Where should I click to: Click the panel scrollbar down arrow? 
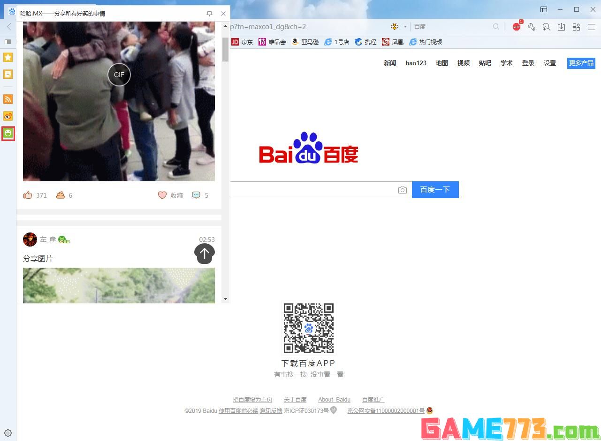[x=226, y=299]
